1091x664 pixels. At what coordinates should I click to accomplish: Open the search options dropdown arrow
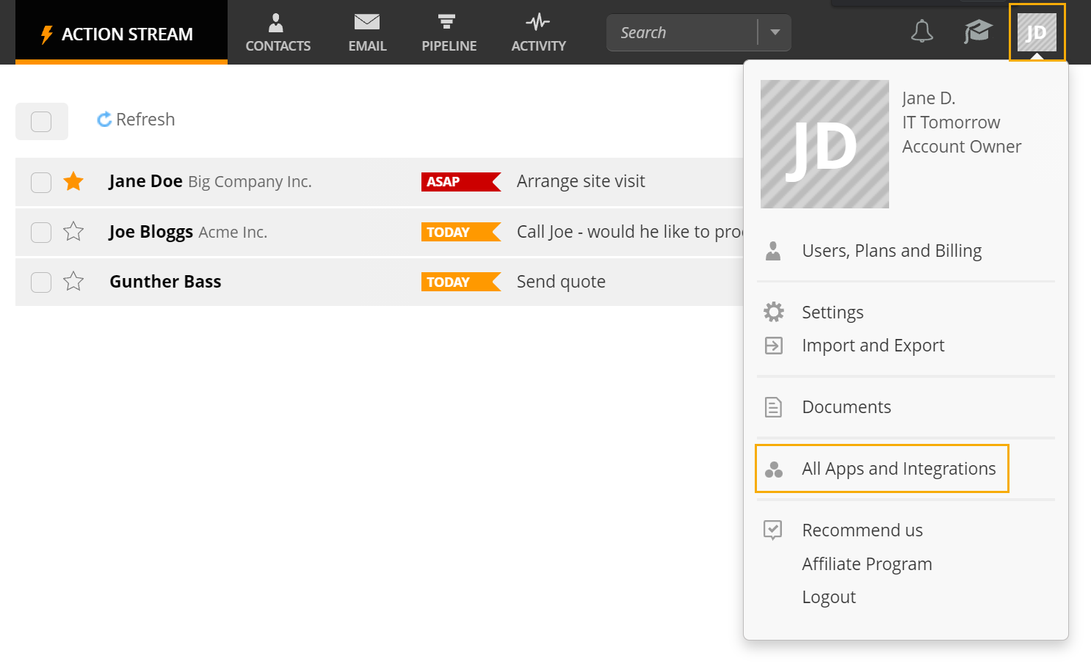775,32
